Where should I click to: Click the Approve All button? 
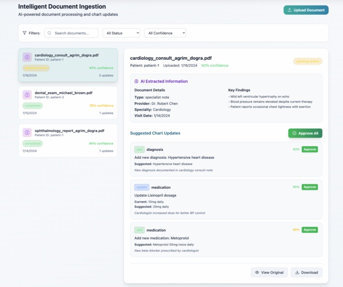(305, 133)
